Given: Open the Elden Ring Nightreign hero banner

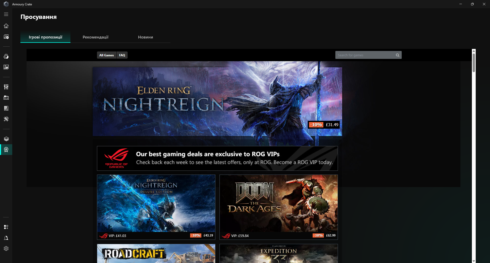Looking at the screenshot, I should pyautogui.click(x=217, y=102).
